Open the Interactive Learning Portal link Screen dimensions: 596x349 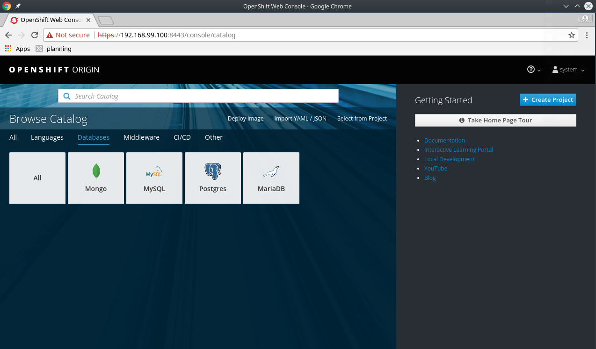point(458,150)
